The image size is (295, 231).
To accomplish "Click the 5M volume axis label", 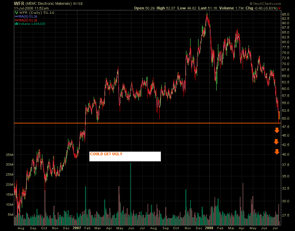I will tap(10, 214).
